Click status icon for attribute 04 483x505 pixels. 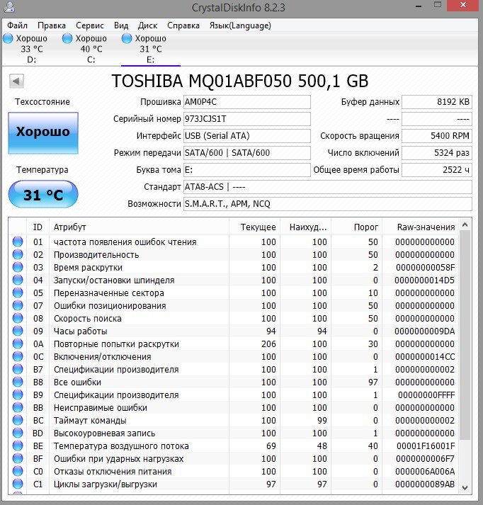(x=18, y=280)
